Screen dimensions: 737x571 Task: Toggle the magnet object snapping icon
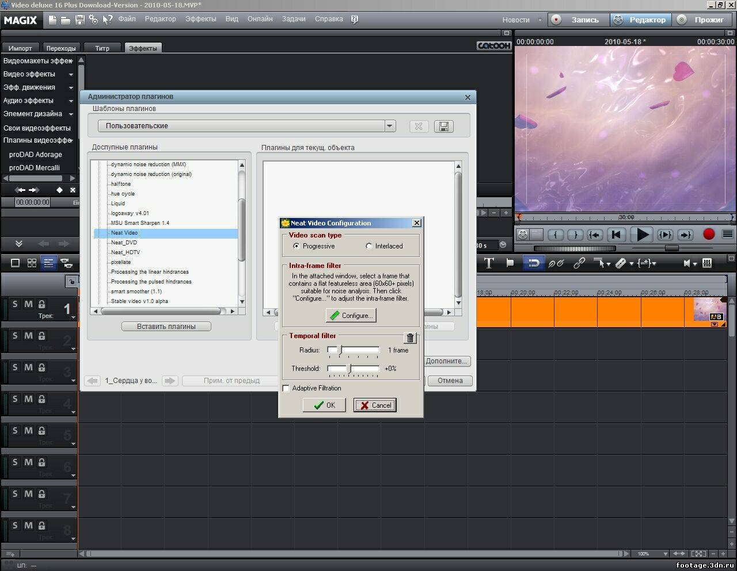(534, 263)
